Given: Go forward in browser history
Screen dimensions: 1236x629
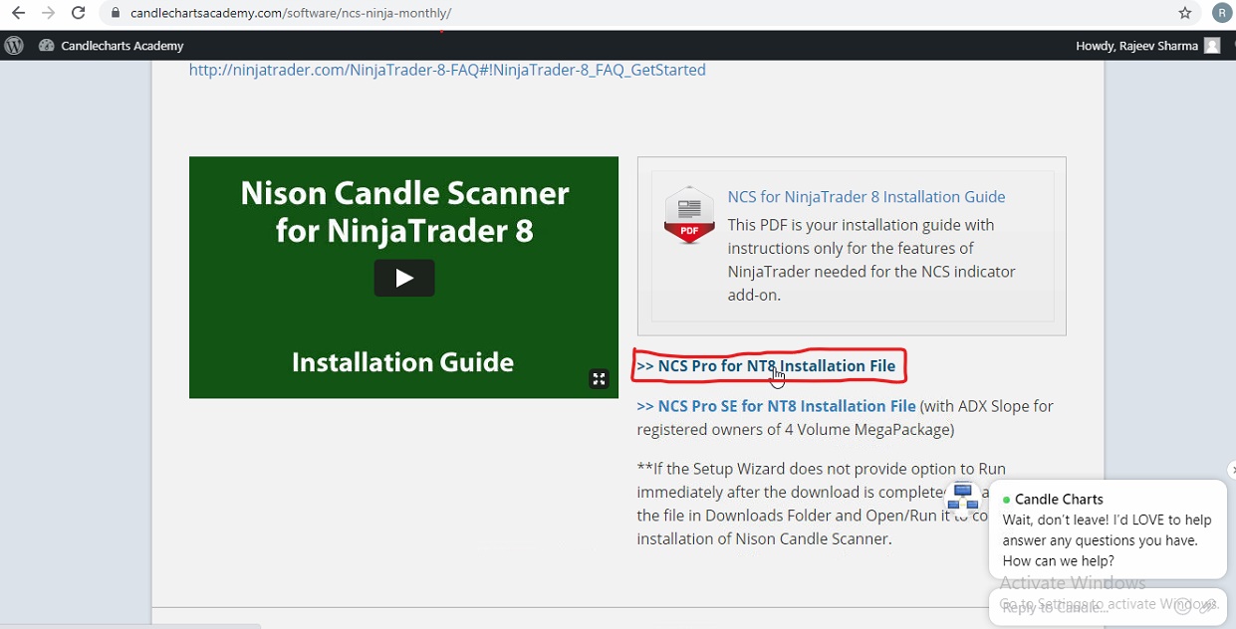Looking at the screenshot, I should (48, 13).
